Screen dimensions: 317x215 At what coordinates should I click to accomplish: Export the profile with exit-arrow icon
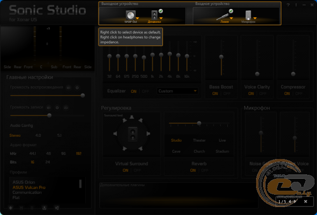(x=56, y=208)
